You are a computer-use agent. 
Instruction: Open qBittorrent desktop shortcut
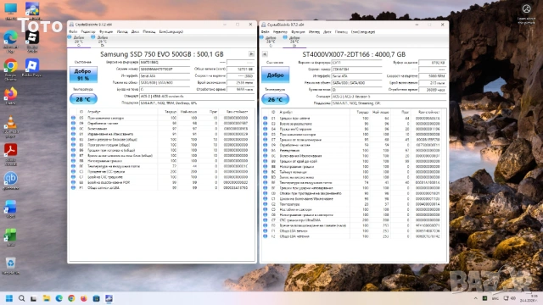click(10, 181)
